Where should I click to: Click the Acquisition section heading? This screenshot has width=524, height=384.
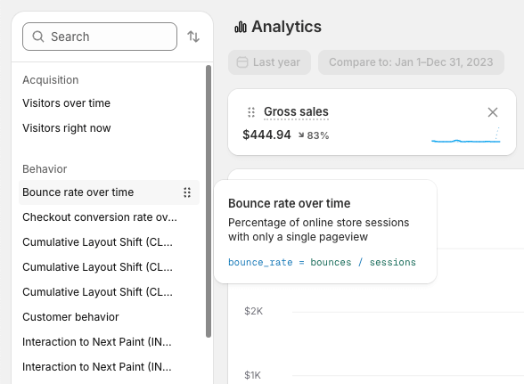coord(51,80)
